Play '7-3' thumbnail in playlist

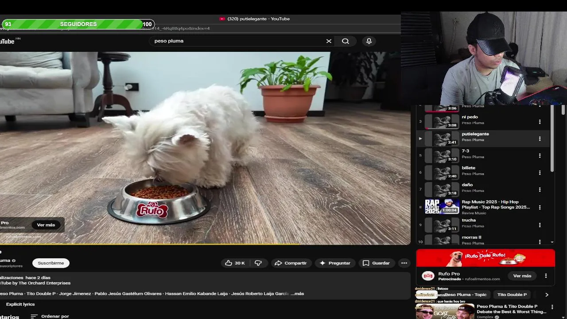(x=442, y=156)
